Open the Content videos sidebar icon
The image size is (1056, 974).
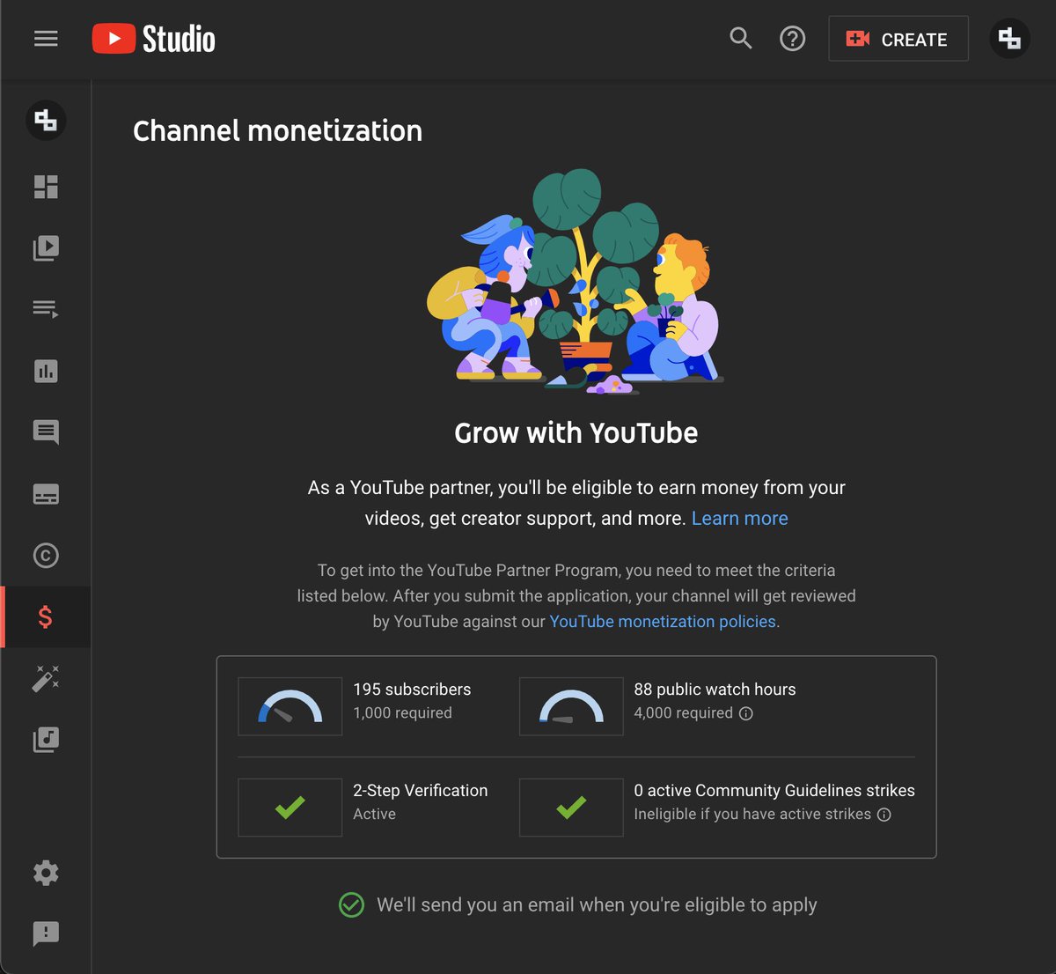pos(46,248)
